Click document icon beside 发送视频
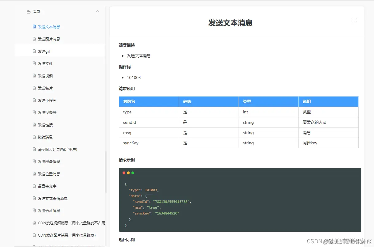Screen dimensions: 374x247 coord(34,76)
